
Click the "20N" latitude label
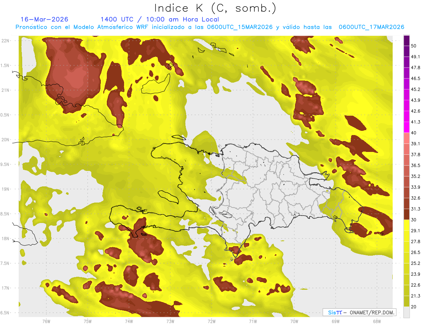[x=6, y=140]
